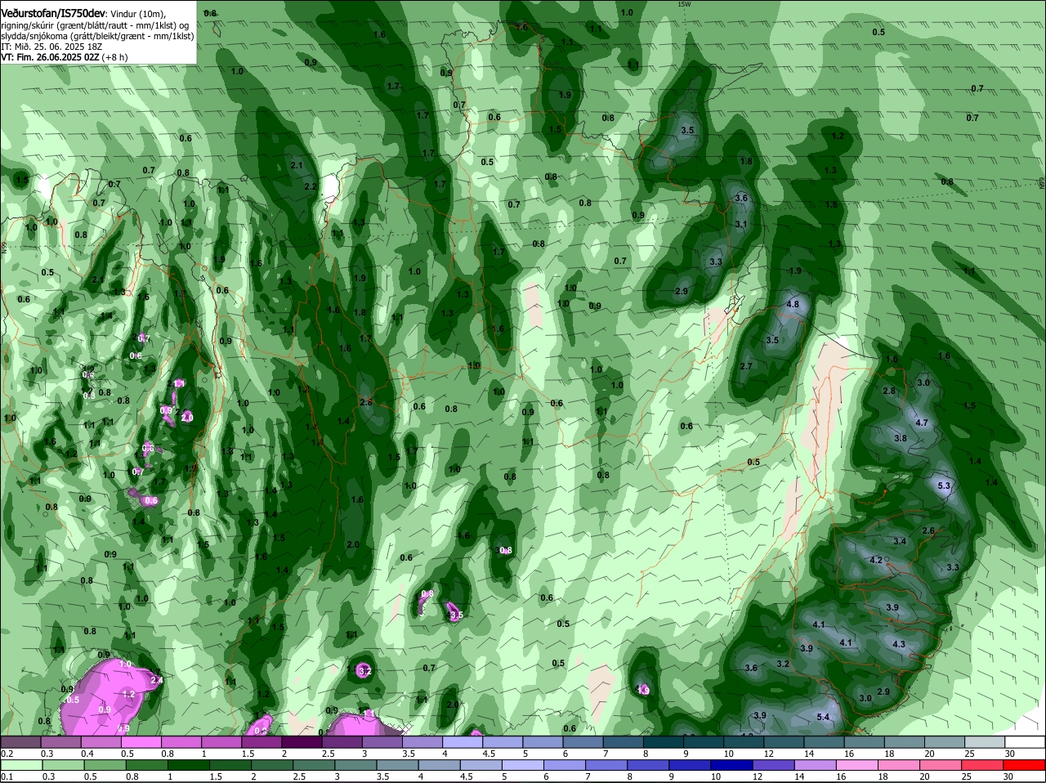Click the '0.1' label under the lower legend
This screenshot has width=1046, height=783.
[7, 776]
